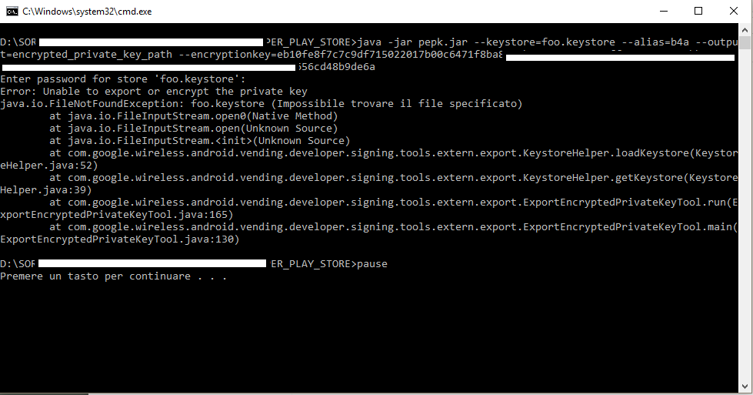
Task: Click the 'pause' command text
Action: 372,264
